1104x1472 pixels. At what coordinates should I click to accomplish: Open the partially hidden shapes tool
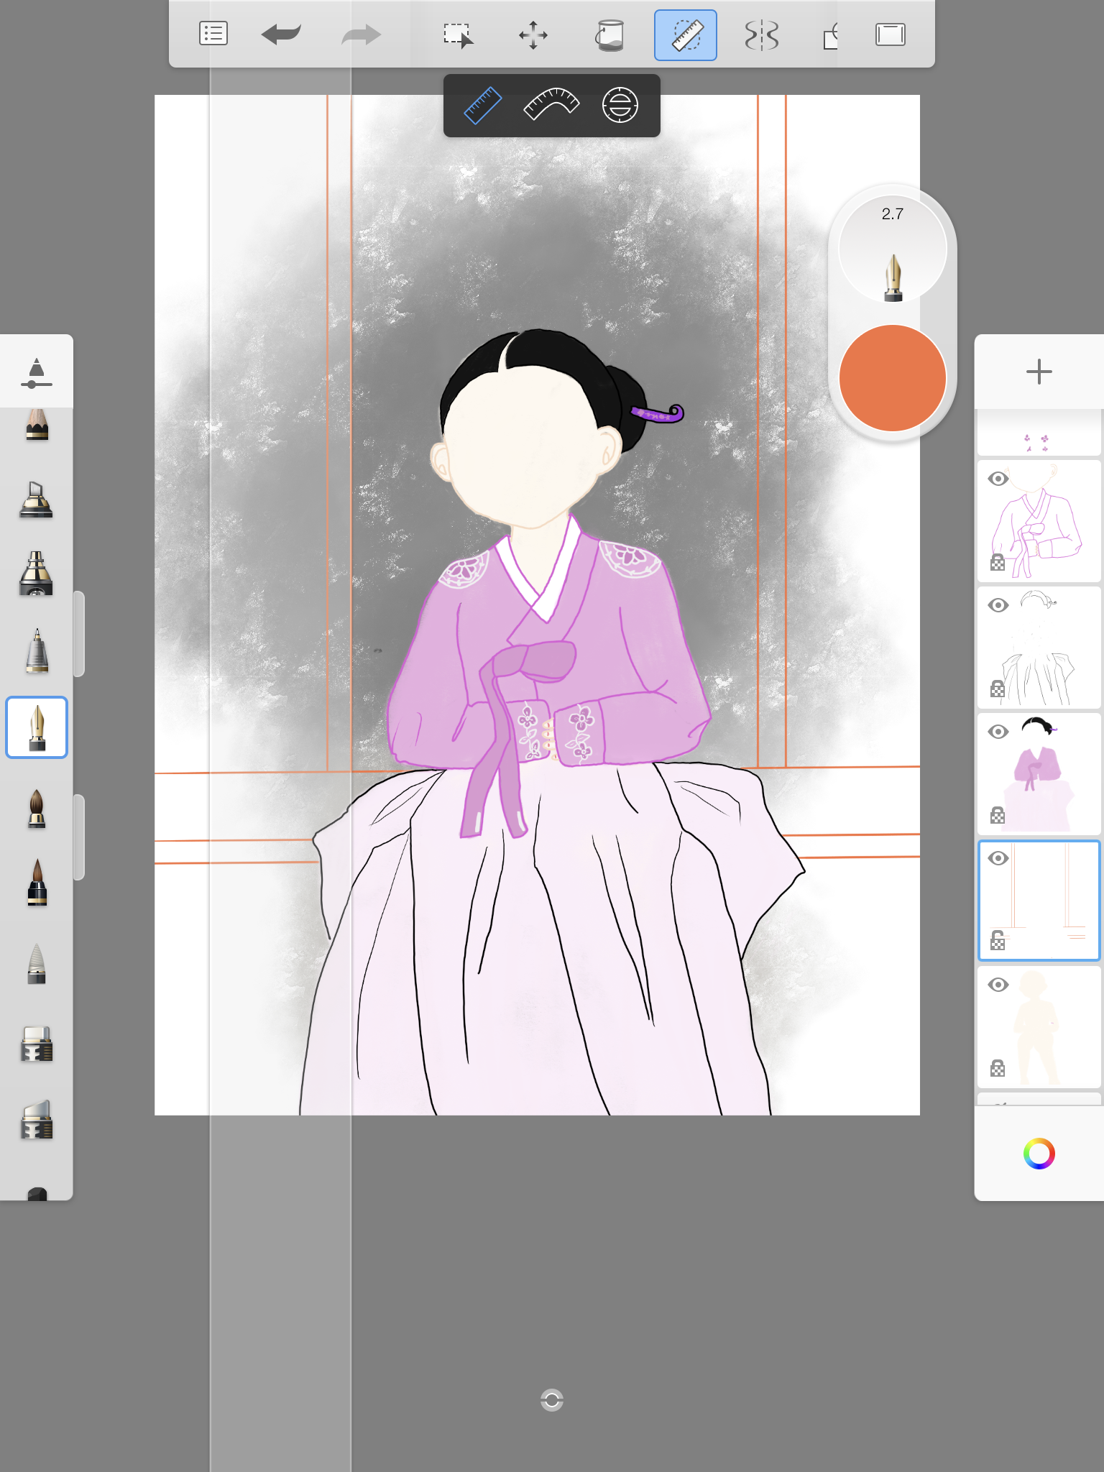830,35
